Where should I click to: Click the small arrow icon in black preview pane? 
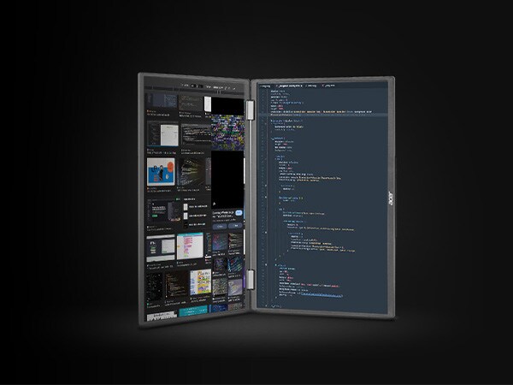214,204
